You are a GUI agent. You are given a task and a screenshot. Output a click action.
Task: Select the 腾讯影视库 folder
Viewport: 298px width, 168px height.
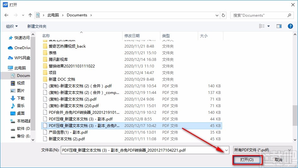(58, 60)
